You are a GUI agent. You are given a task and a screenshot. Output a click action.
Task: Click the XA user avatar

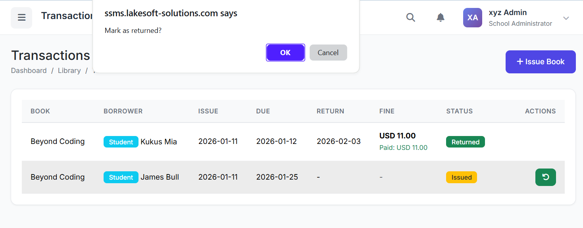[472, 18]
